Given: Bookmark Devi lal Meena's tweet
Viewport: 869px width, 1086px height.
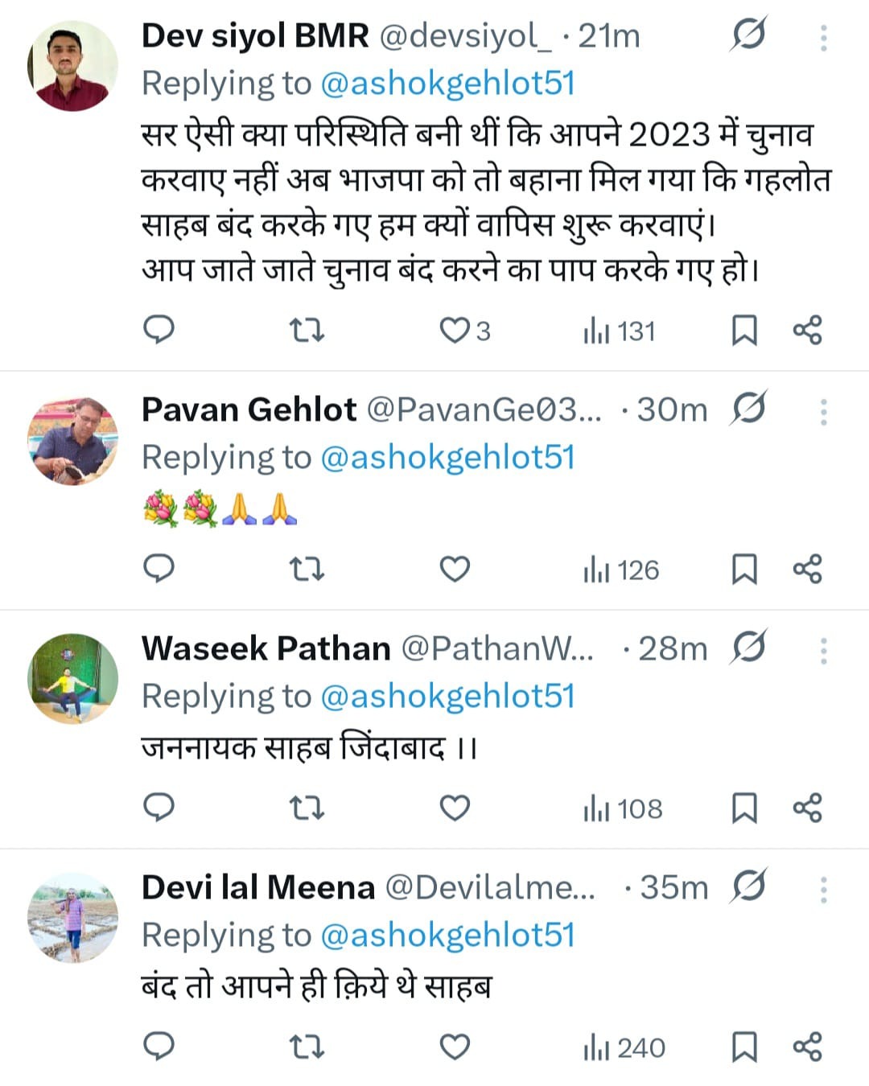Looking at the screenshot, I should click(x=744, y=1047).
